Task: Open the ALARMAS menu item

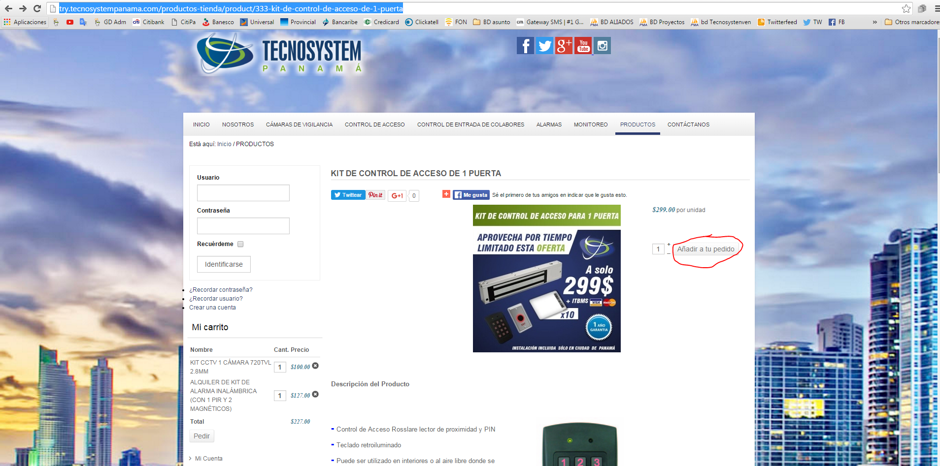Action: click(x=549, y=124)
